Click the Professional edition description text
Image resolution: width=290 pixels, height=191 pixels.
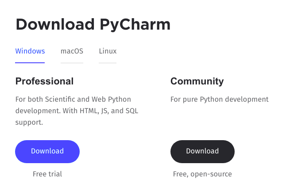(73, 99)
